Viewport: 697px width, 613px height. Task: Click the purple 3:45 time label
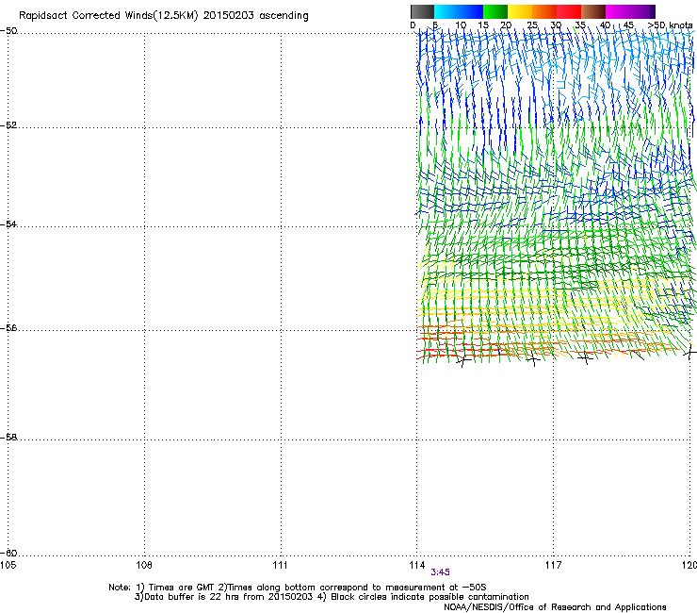coord(440,572)
